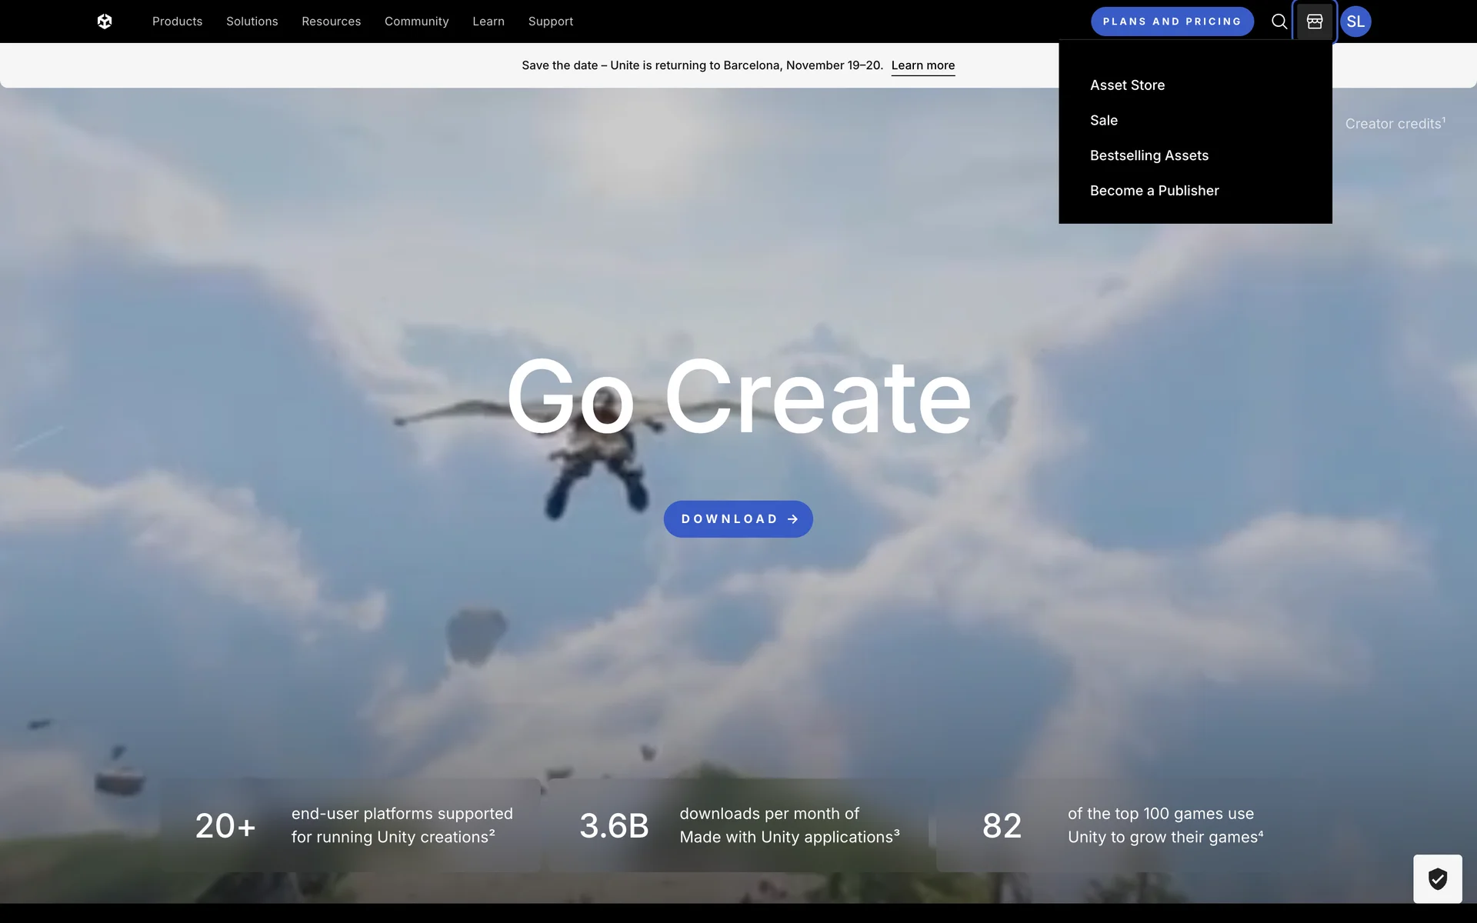Expand the Solutions navigation menu
This screenshot has width=1477, height=923.
(x=252, y=22)
